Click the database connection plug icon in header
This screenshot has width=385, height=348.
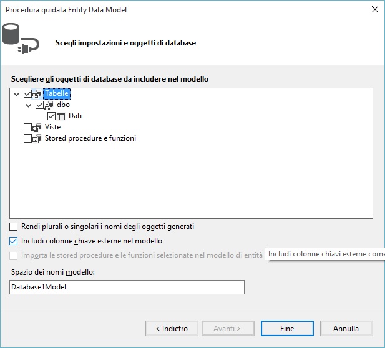pyautogui.click(x=21, y=39)
